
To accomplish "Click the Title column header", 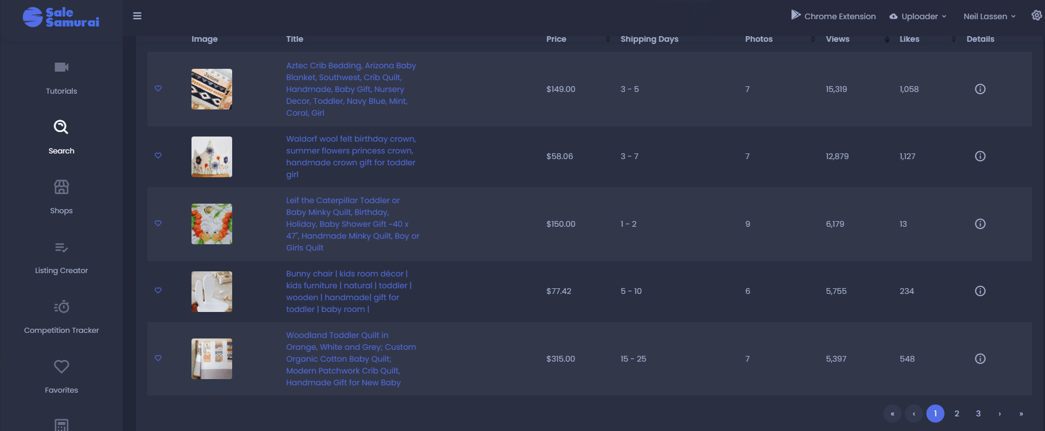I will pos(295,39).
